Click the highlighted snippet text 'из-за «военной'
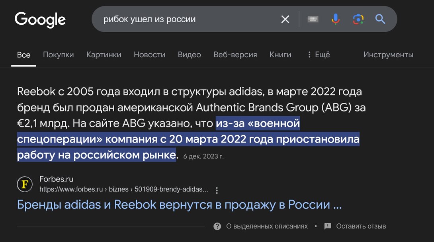The image size is (434, 242). coord(258,123)
